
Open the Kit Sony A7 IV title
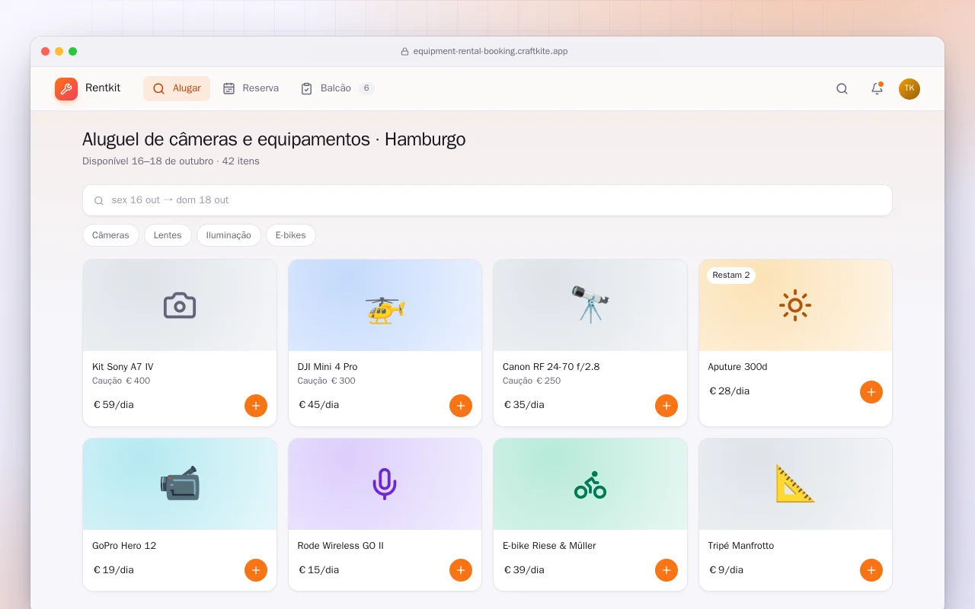coord(123,367)
